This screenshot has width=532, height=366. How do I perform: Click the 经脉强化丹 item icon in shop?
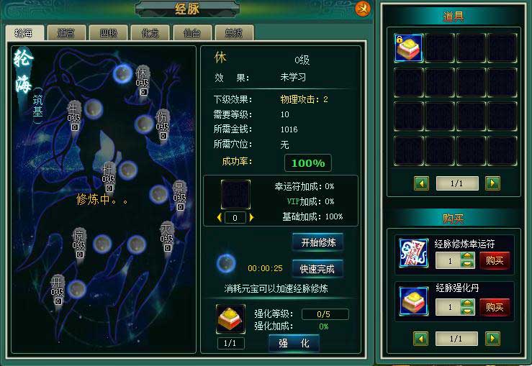click(414, 301)
